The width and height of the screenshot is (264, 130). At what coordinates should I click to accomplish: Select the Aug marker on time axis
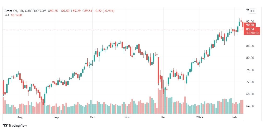pyautogui.click(x=20, y=117)
